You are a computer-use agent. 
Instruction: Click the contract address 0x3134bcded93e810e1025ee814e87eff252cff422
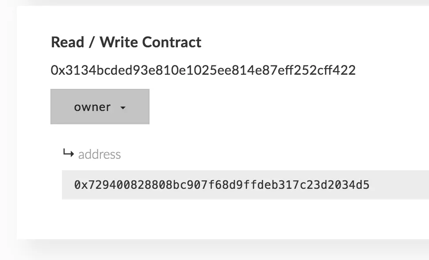tap(203, 70)
